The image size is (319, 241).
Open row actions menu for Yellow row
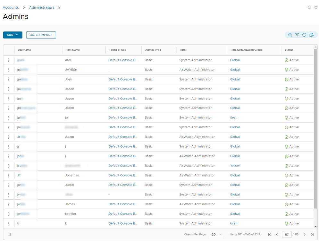(x=9, y=166)
